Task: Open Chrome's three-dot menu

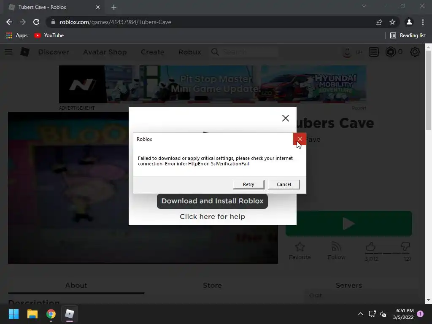Action: click(423, 22)
